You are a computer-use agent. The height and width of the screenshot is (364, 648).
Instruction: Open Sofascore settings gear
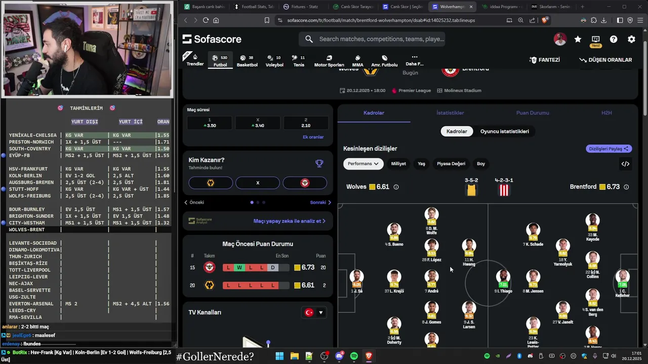pos(631,39)
